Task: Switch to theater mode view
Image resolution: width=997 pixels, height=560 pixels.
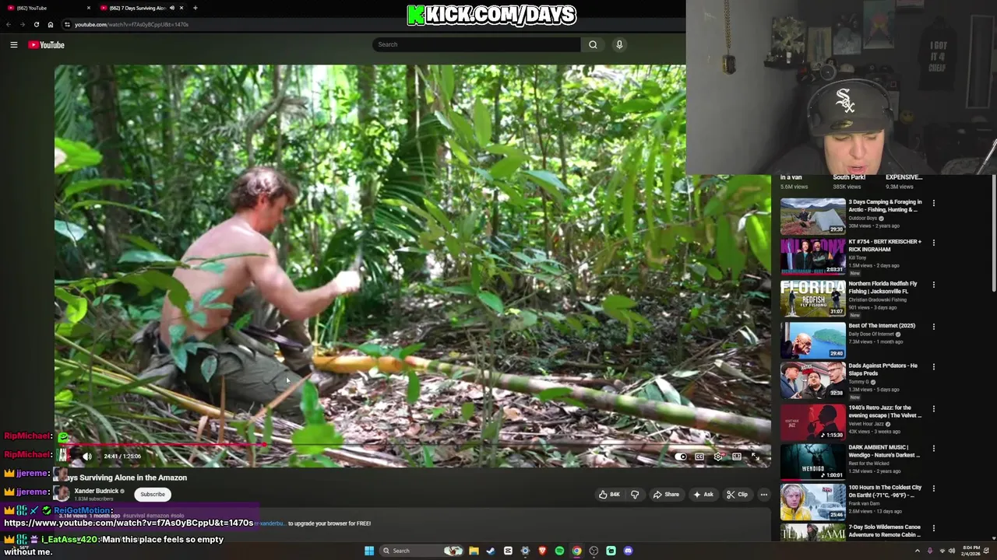Action: (x=737, y=457)
